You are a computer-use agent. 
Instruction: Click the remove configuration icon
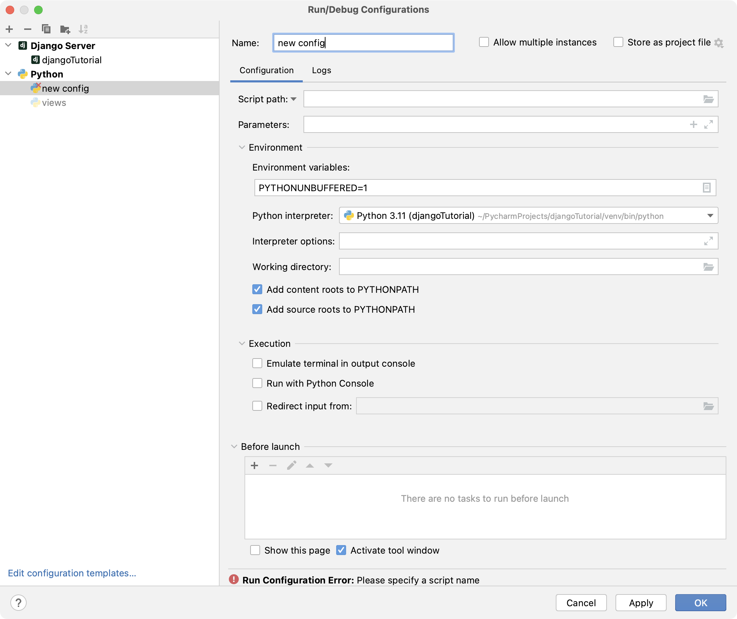point(28,28)
